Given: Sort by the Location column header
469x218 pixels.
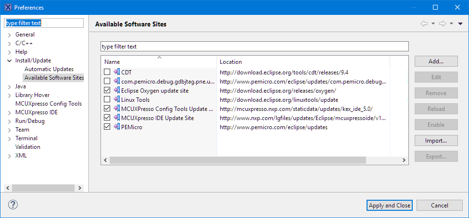Looking at the screenshot, I should pos(304,62).
